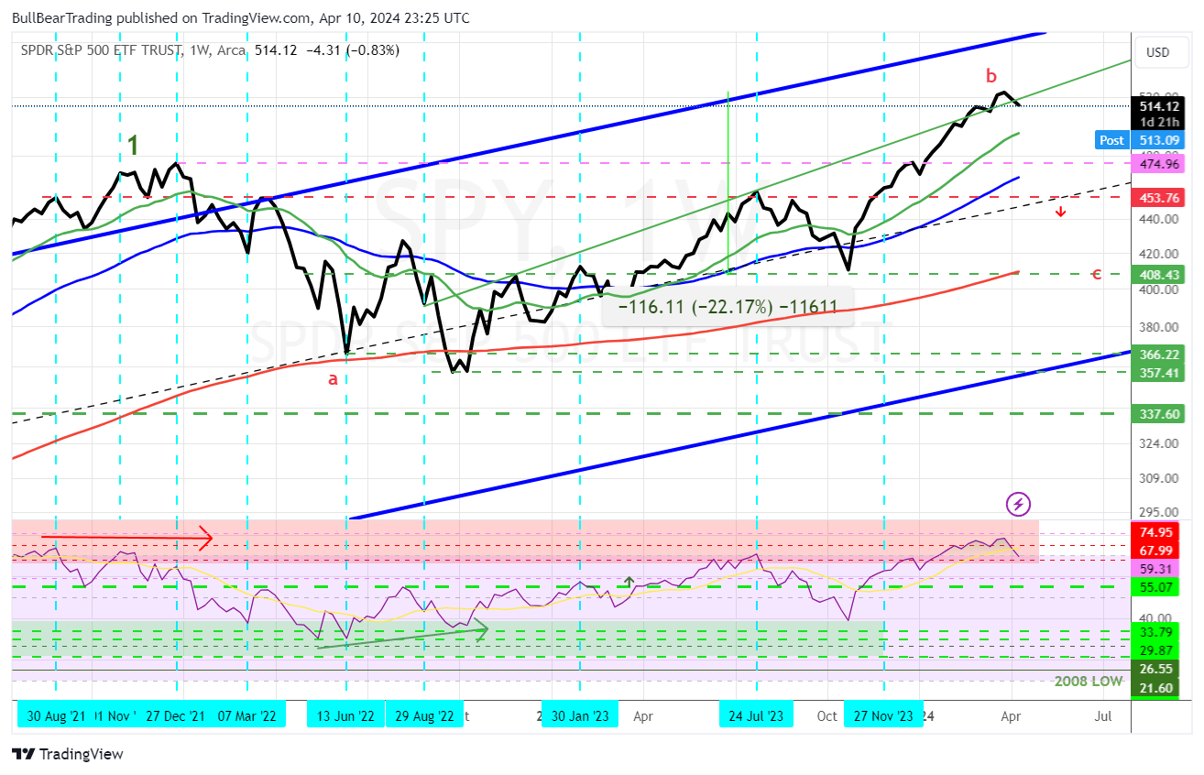Click the 380.00 price axis label
Viewport: 1204px width, 775px height.
pos(1159,327)
